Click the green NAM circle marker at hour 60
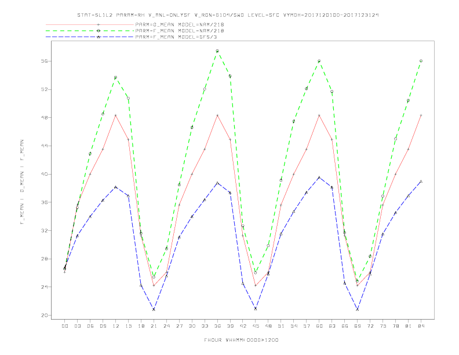The height and width of the screenshot is (355, 459). coord(319,61)
